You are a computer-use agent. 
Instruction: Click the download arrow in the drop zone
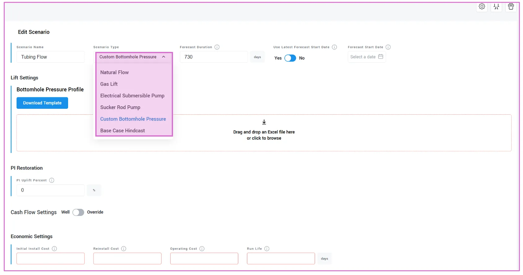(x=264, y=122)
